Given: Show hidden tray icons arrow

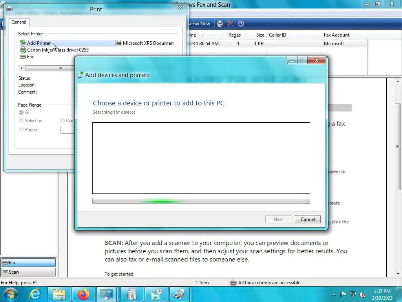Looking at the screenshot, I should [334, 295].
